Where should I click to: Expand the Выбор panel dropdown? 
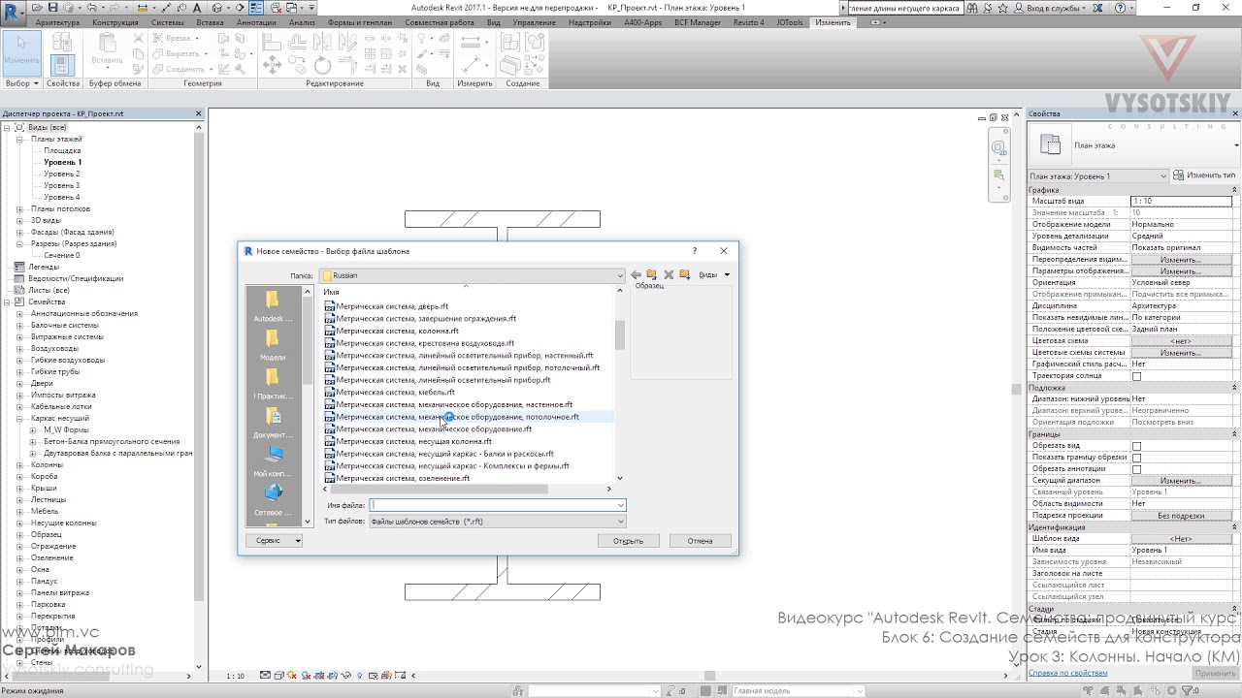[22, 83]
